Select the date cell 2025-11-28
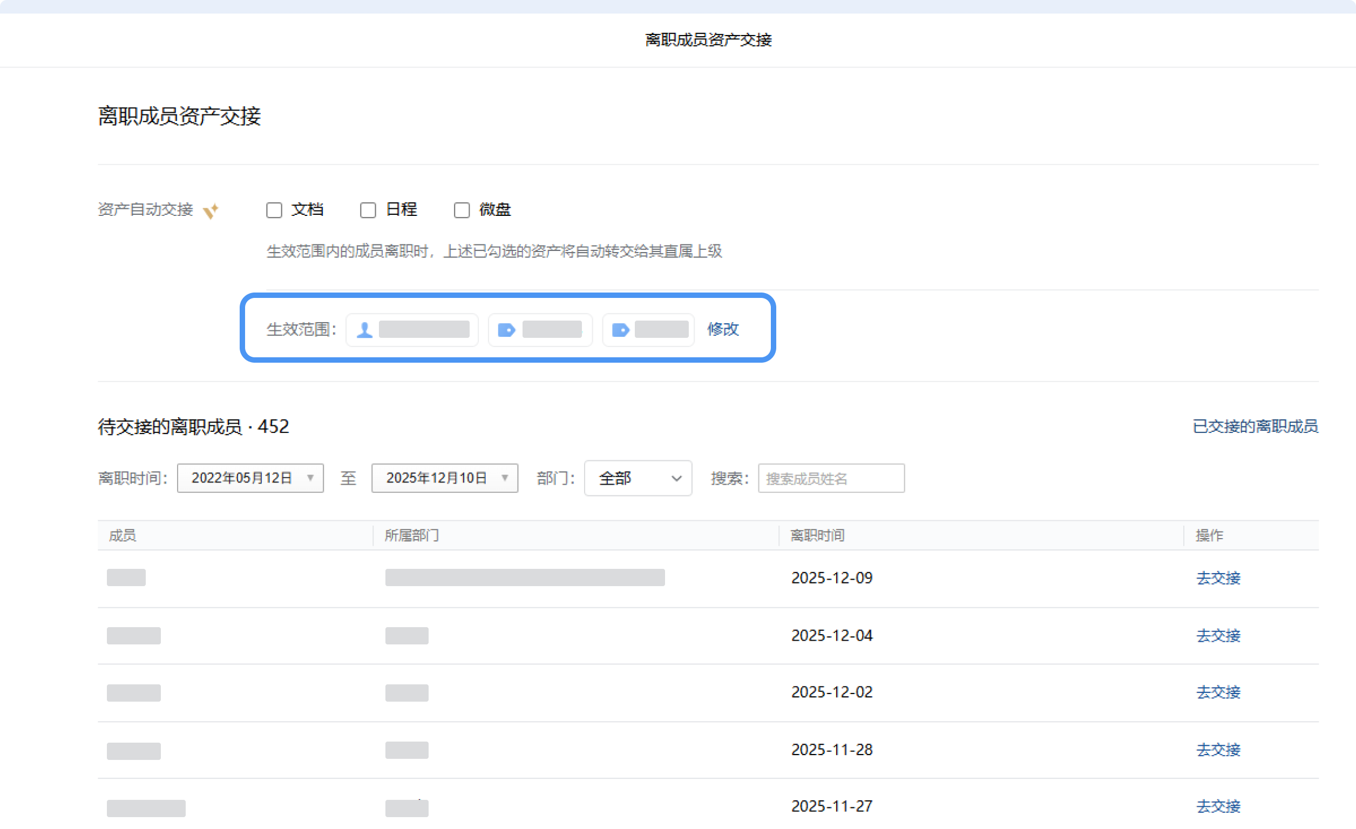The image size is (1356, 829). click(831, 750)
